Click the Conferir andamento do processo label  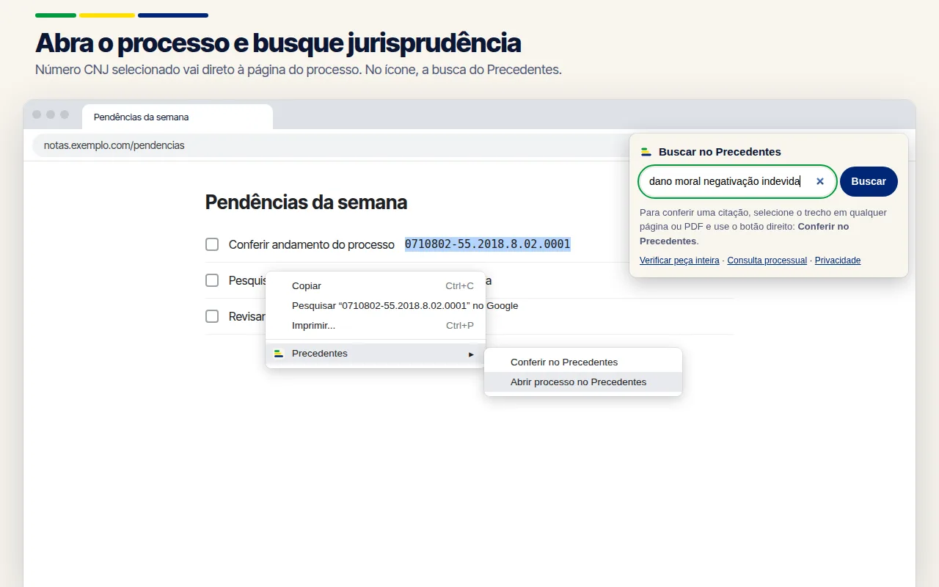(312, 244)
